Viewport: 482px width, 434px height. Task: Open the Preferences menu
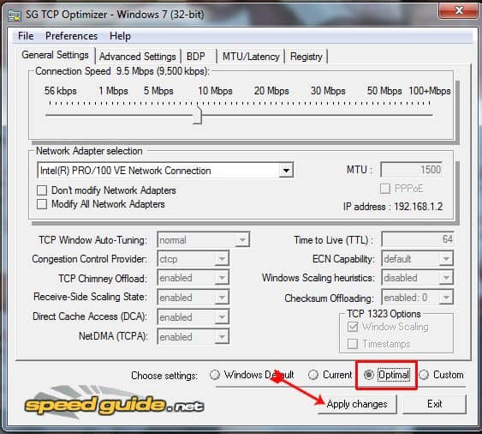[71, 36]
